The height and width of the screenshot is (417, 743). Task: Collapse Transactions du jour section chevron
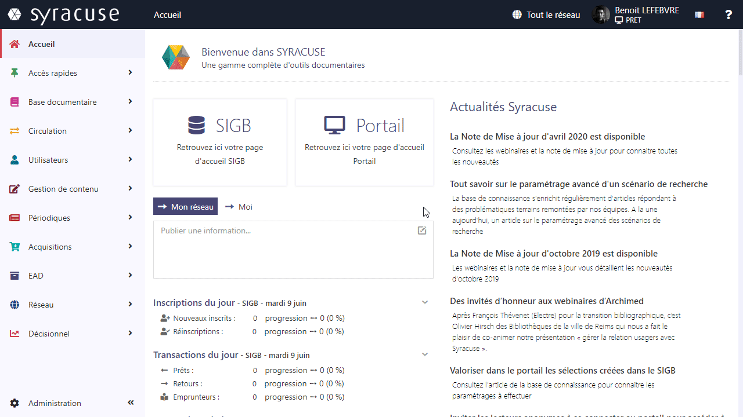pos(425,354)
